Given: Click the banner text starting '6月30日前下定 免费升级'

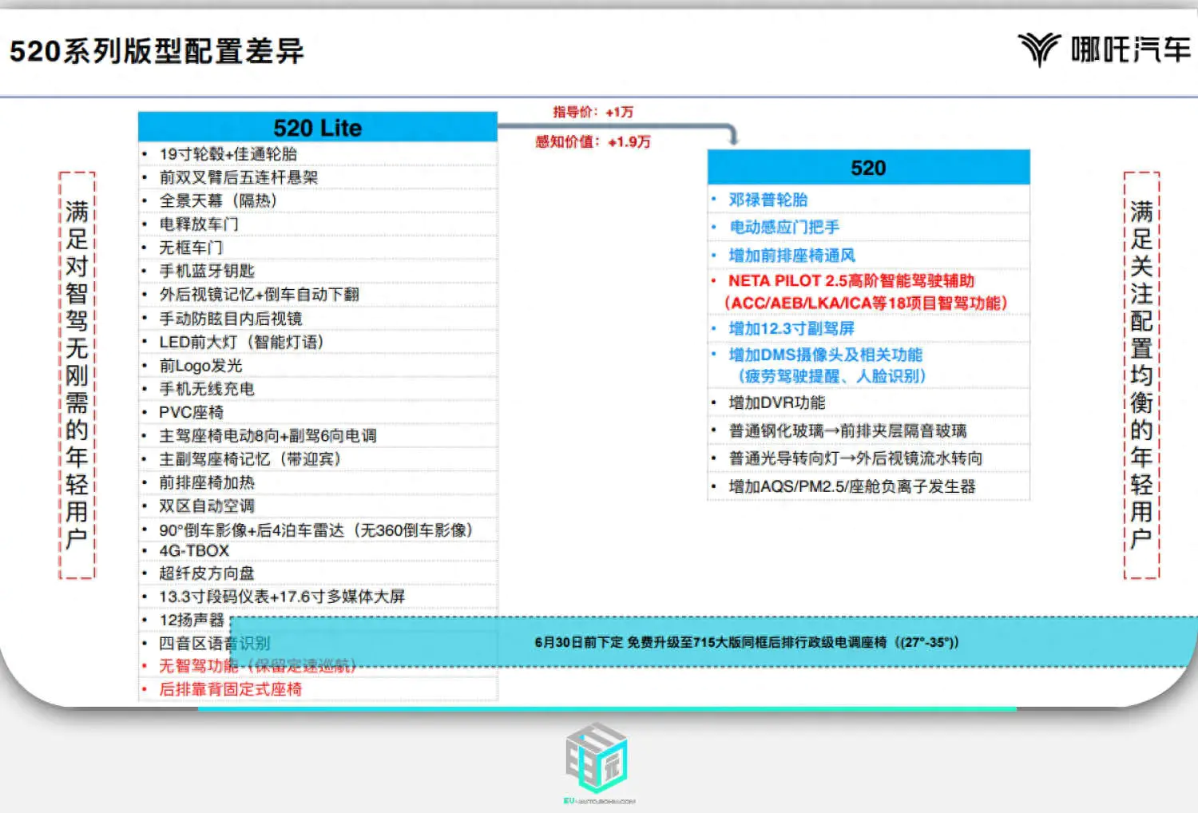Looking at the screenshot, I should (x=747, y=642).
